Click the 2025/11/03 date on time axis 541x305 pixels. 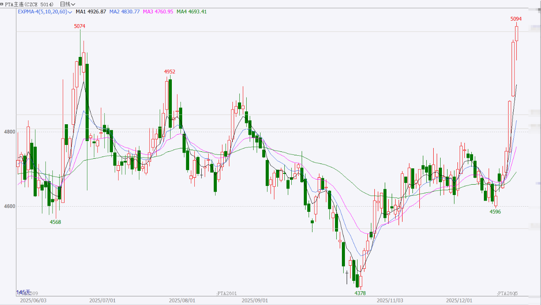point(390,300)
